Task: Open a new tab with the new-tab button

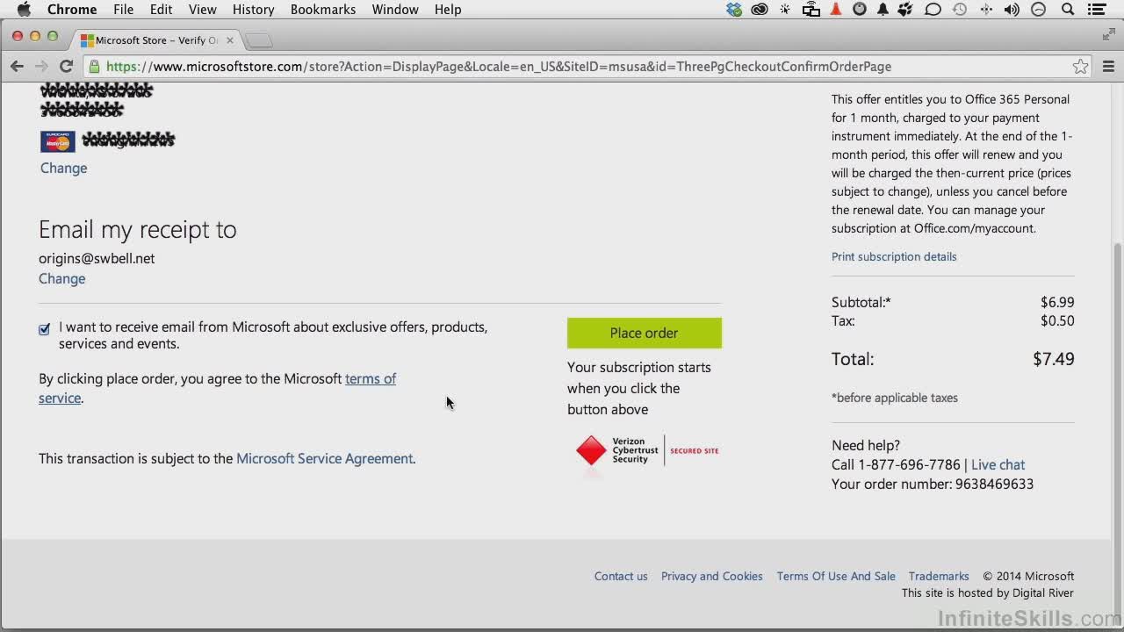Action: [259, 40]
